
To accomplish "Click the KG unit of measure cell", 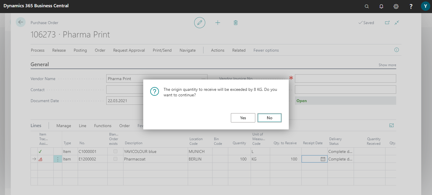I will (x=260, y=159).
